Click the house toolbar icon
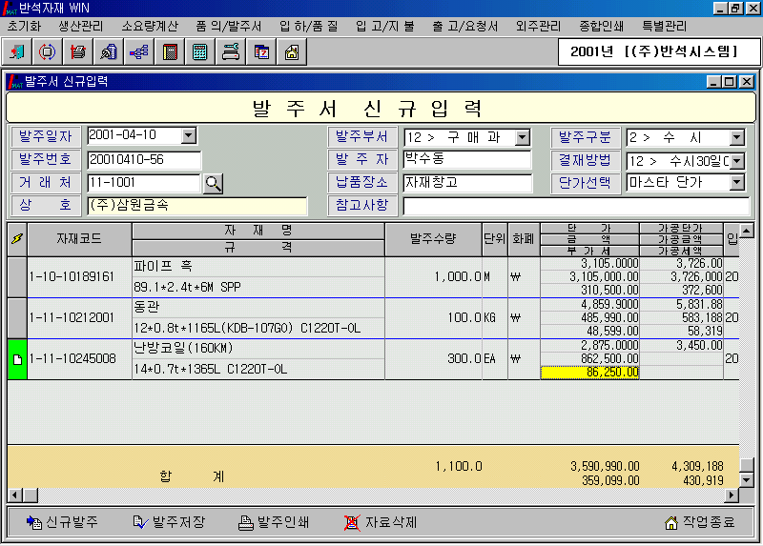This screenshot has width=763, height=546. [291, 51]
